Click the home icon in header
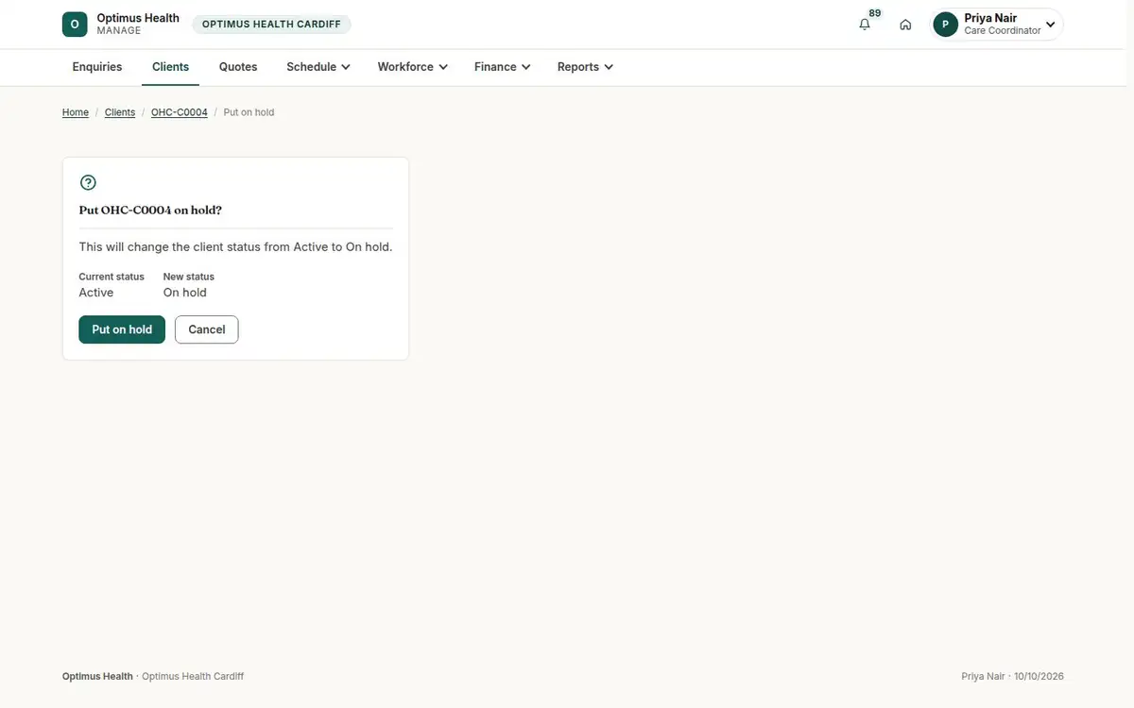1134x708 pixels. coord(905,25)
